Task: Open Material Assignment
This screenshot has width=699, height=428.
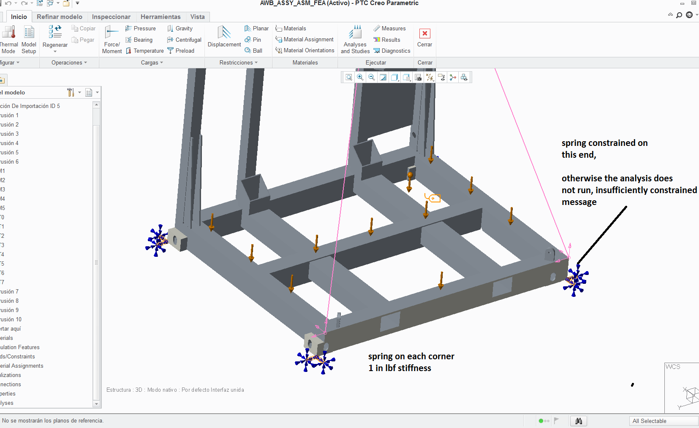Action: click(305, 39)
